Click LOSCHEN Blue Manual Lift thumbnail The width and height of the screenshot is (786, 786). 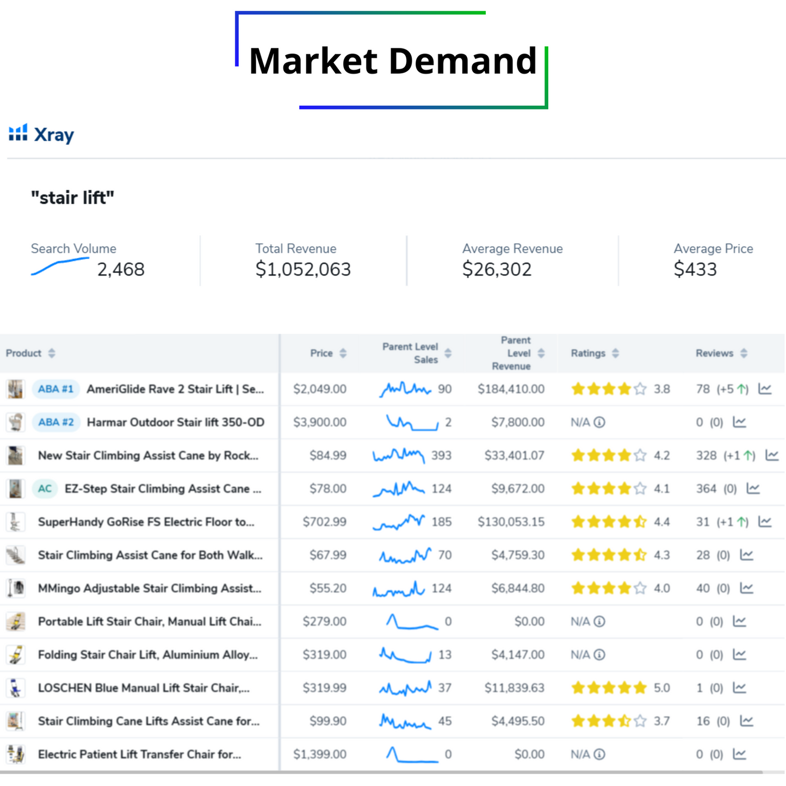tap(15, 688)
